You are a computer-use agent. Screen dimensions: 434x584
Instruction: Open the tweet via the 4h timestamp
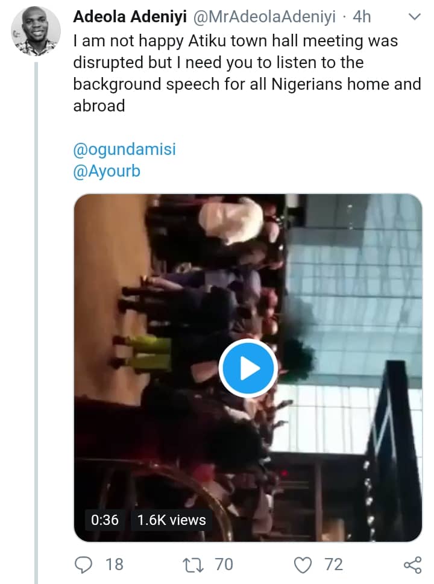click(x=362, y=17)
